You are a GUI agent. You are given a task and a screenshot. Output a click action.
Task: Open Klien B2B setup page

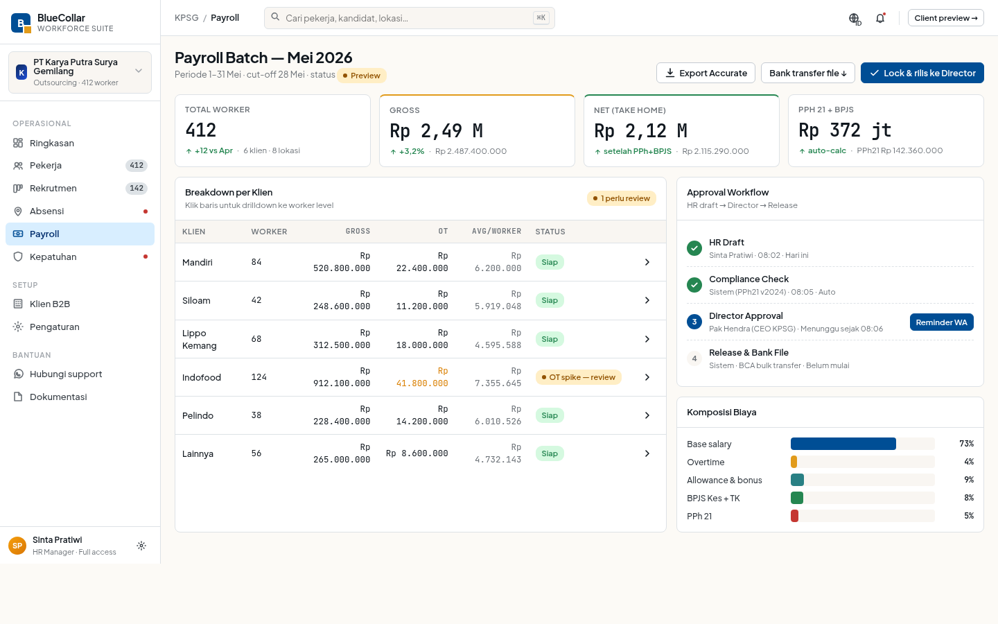pyautogui.click(x=80, y=304)
